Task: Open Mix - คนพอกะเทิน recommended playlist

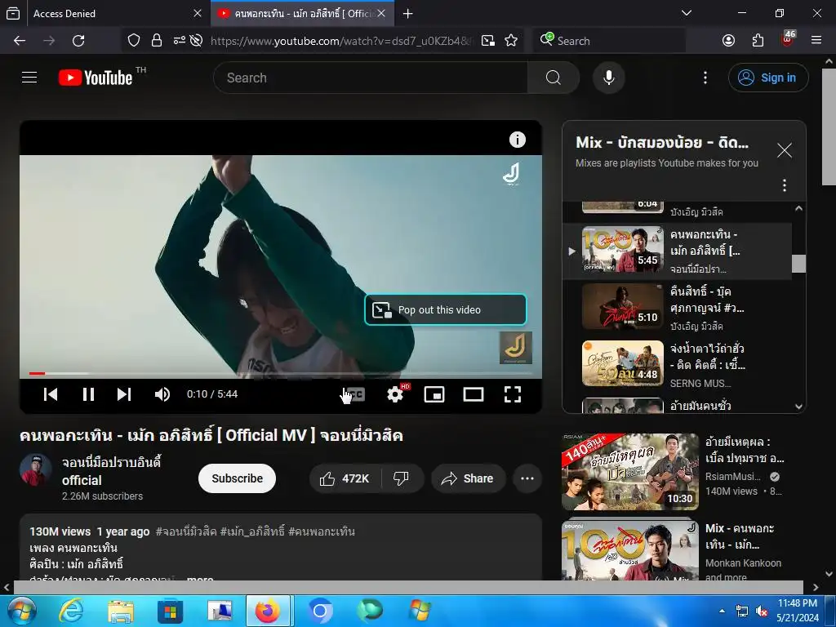Action: tap(630, 550)
